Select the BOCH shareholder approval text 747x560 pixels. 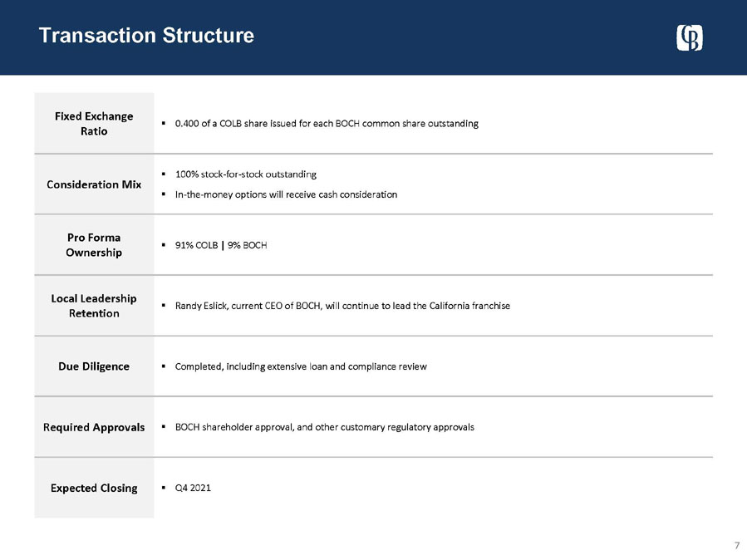pos(324,427)
